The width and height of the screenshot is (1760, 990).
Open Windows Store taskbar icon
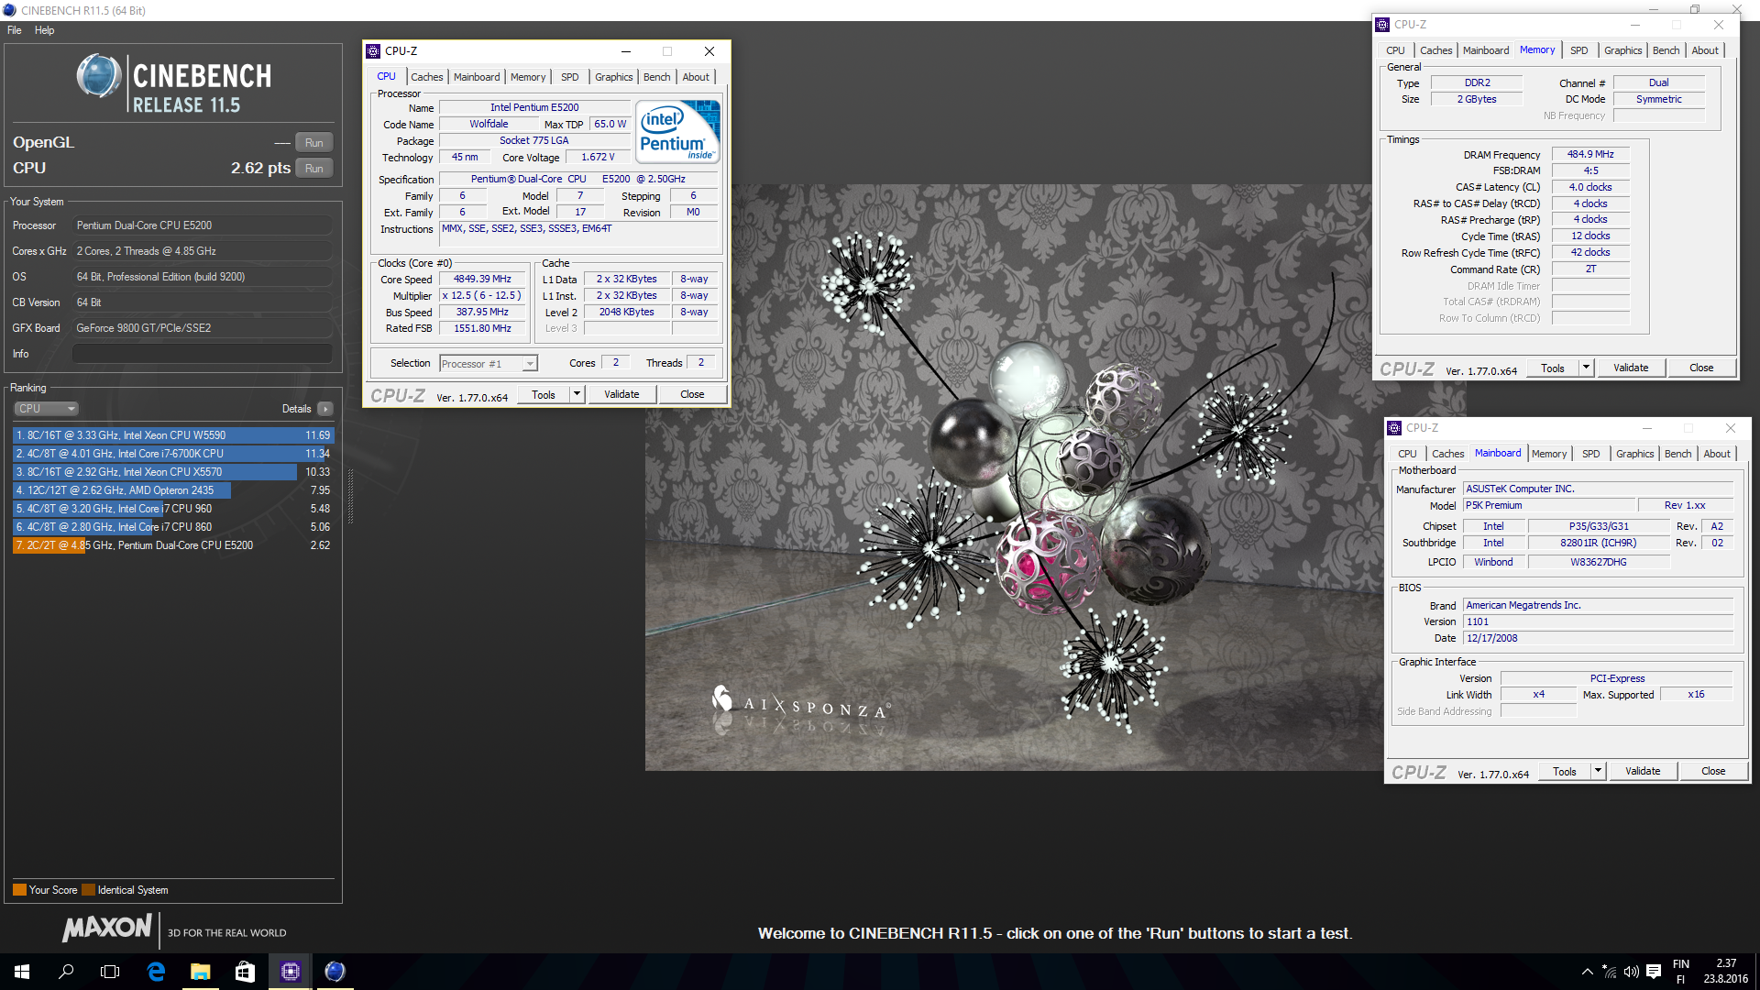(245, 972)
